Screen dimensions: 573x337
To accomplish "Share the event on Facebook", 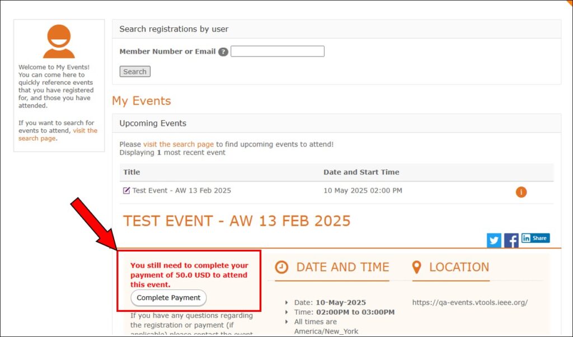I will (x=511, y=240).
